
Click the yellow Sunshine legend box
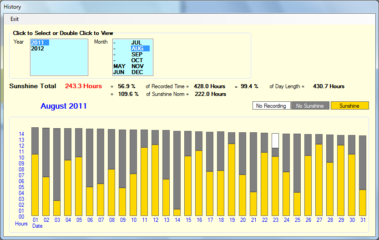[349, 106]
